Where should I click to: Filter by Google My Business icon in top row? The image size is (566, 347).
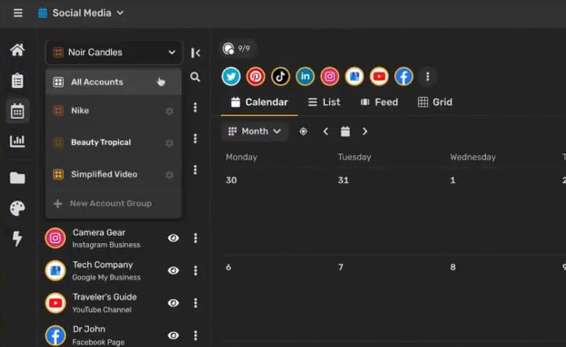pos(354,76)
